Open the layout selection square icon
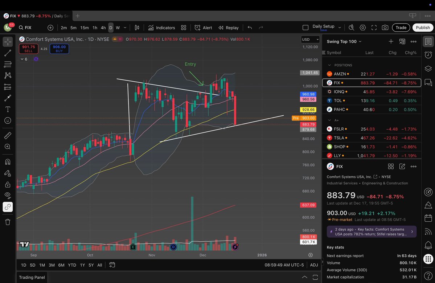Image resolution: width=435 pixels, height=283 pixels. pyautogui.click(x=305, y=28)
